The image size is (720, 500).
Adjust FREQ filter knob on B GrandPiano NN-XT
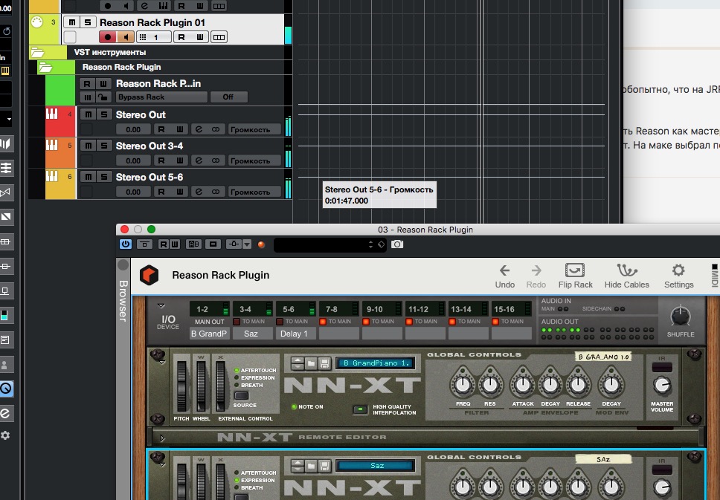(x=463, y=384)
